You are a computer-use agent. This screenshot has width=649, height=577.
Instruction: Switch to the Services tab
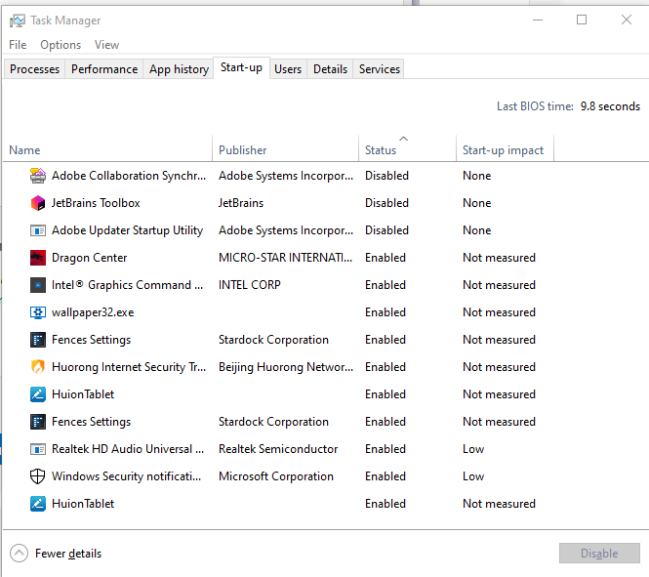pyautogui.click(x=379, y=68)
